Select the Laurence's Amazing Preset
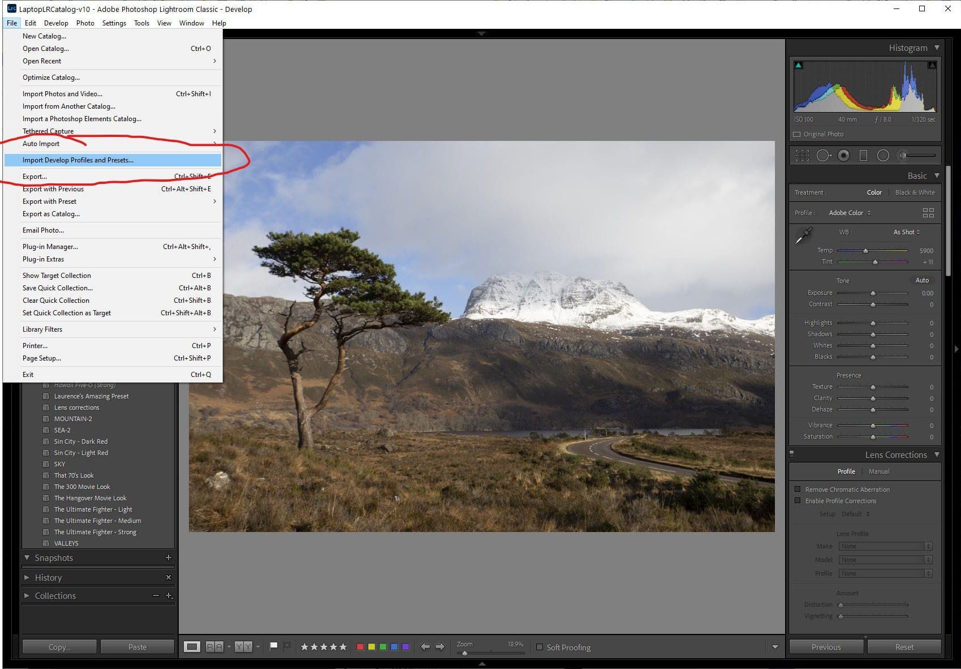This screenshot has height=669, width=961. click(x=91, y=396)
